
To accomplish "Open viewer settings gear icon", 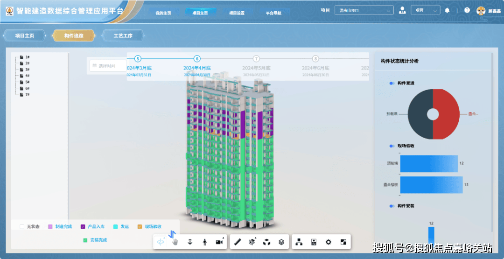I will (x=329, y=242).
